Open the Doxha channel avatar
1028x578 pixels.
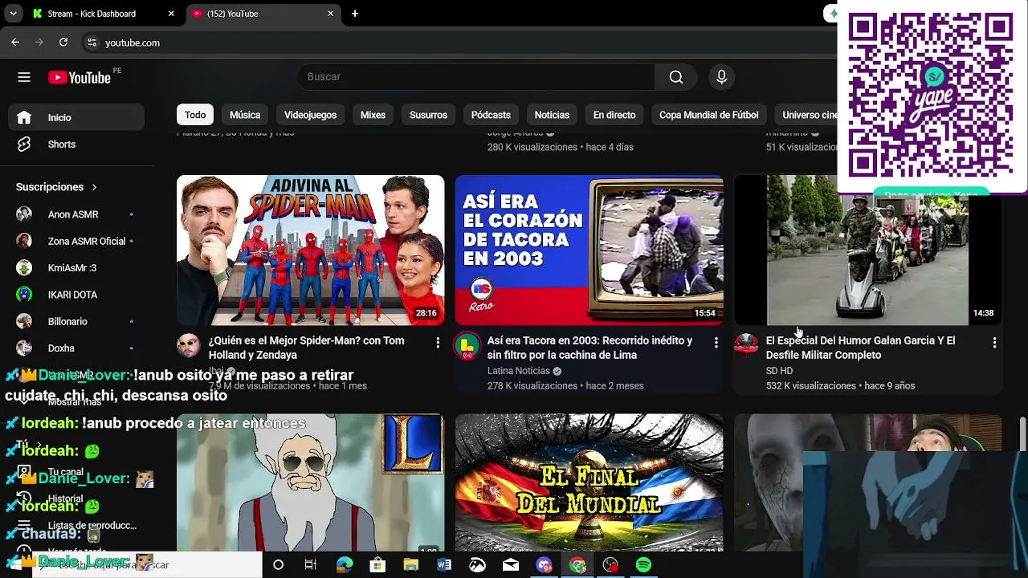24,348
